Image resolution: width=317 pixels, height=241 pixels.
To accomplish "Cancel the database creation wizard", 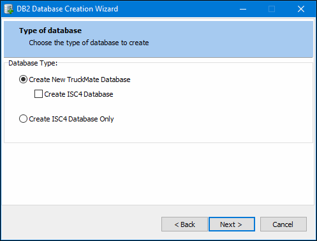I will coord(283,224).
